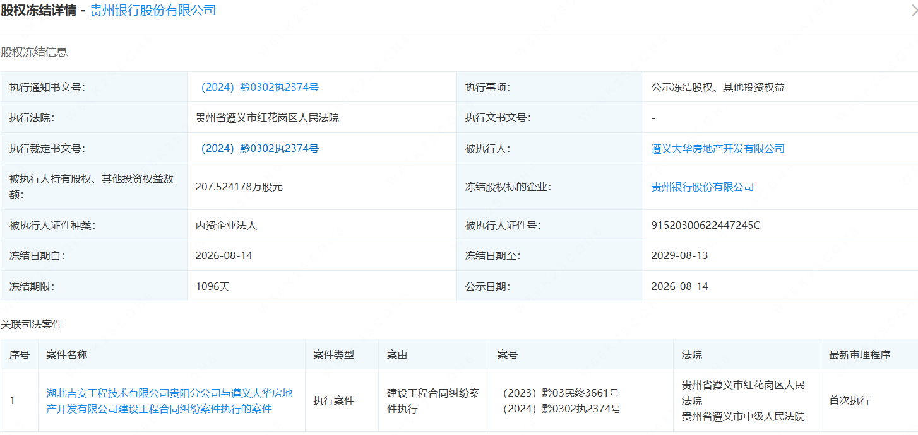The width and height of the screenshot is (918, 435).
Task: Select row number 1 in case table
Action: pyautogui.click(x=12, y=401)
